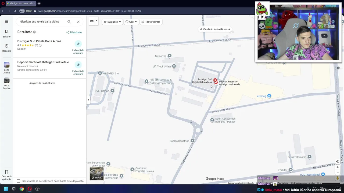344x193 pixels.
Task: Click the PMC Garage map marker
Action: (x=112, y=91)
